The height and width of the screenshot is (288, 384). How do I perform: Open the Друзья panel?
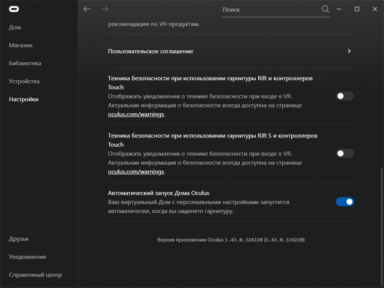18,239
